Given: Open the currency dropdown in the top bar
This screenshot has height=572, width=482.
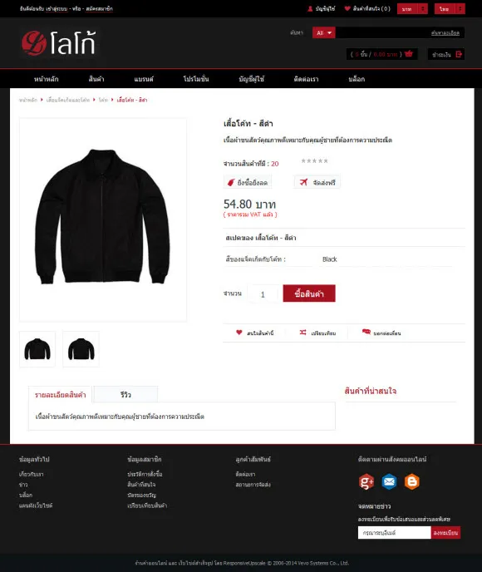Looking at the screenshot, I should (x=412, y=9).
